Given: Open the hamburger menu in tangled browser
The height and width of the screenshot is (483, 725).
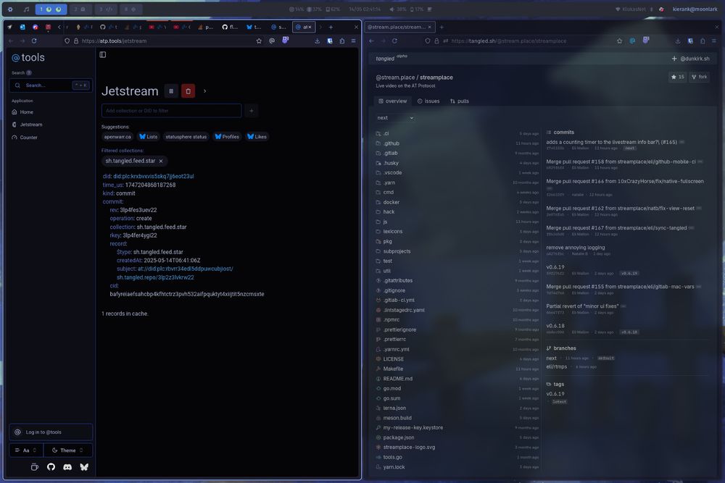Looking at the screenshot, I should tap(714, 41).
